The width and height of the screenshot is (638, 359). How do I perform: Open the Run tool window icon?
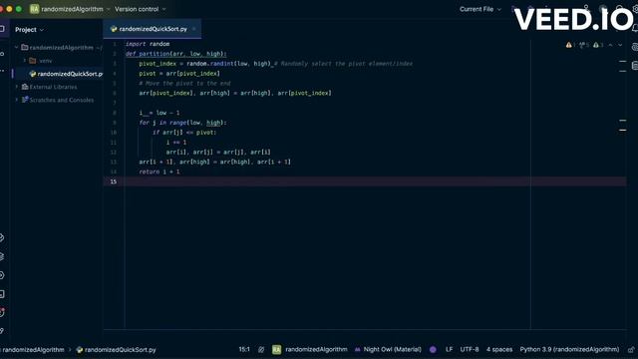[x=2, y=275]
